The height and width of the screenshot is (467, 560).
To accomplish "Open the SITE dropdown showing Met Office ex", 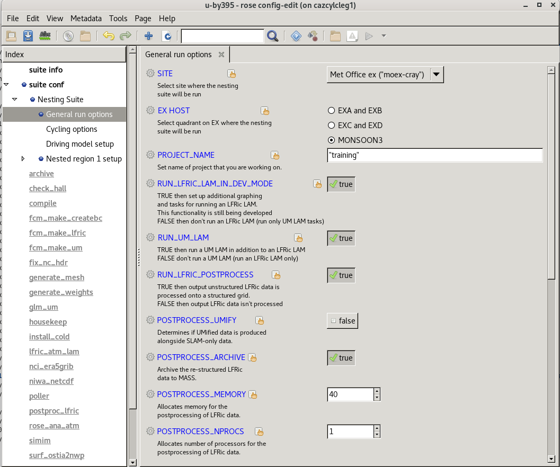I will coord(385,75).
